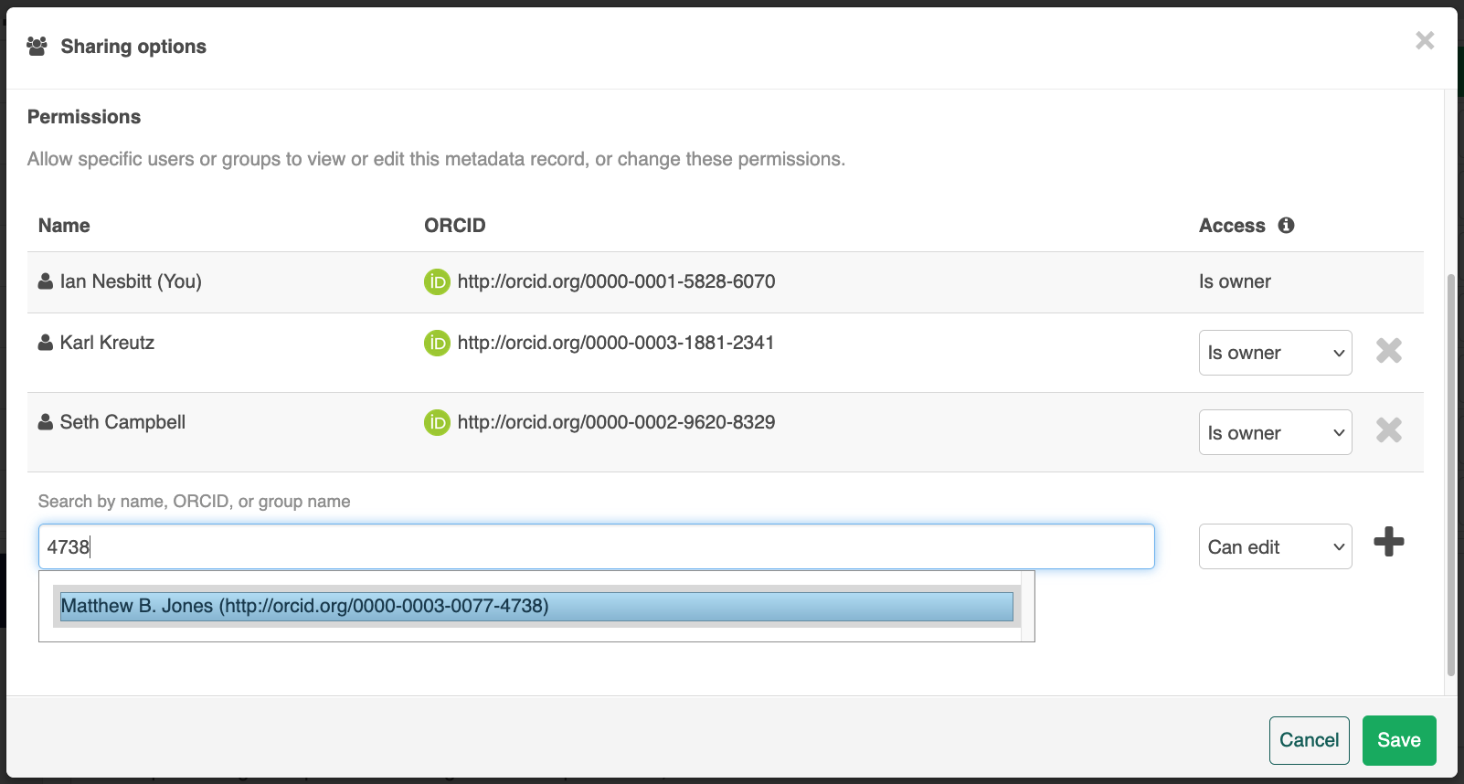Click the user icon beside Ian Nesbitt
Viewport: 1464px width, 784px height.
click(x=45, y=281)
